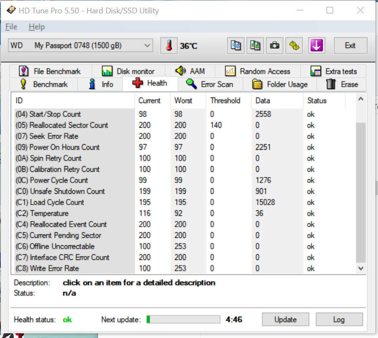Click the purple down arrow icon
This screenshot has height=338, width=378.
[317, 46]
